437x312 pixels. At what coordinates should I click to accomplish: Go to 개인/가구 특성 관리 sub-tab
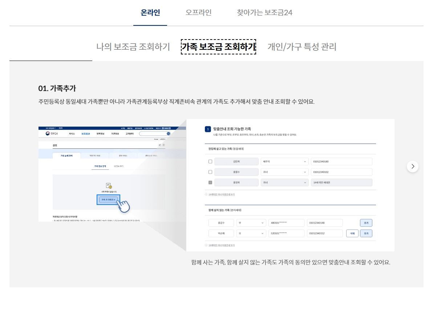(302, 47)
